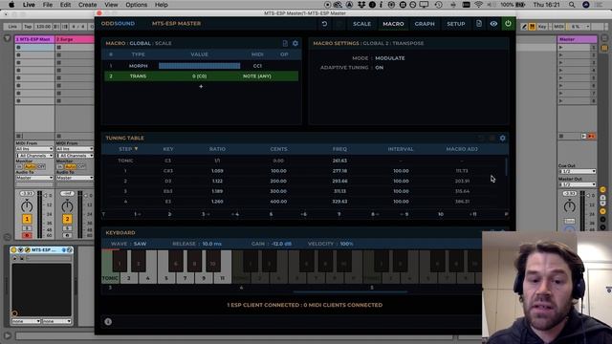Toggle track 2 activator button
This screenshot has height=344, width=612.
point(67,219)
